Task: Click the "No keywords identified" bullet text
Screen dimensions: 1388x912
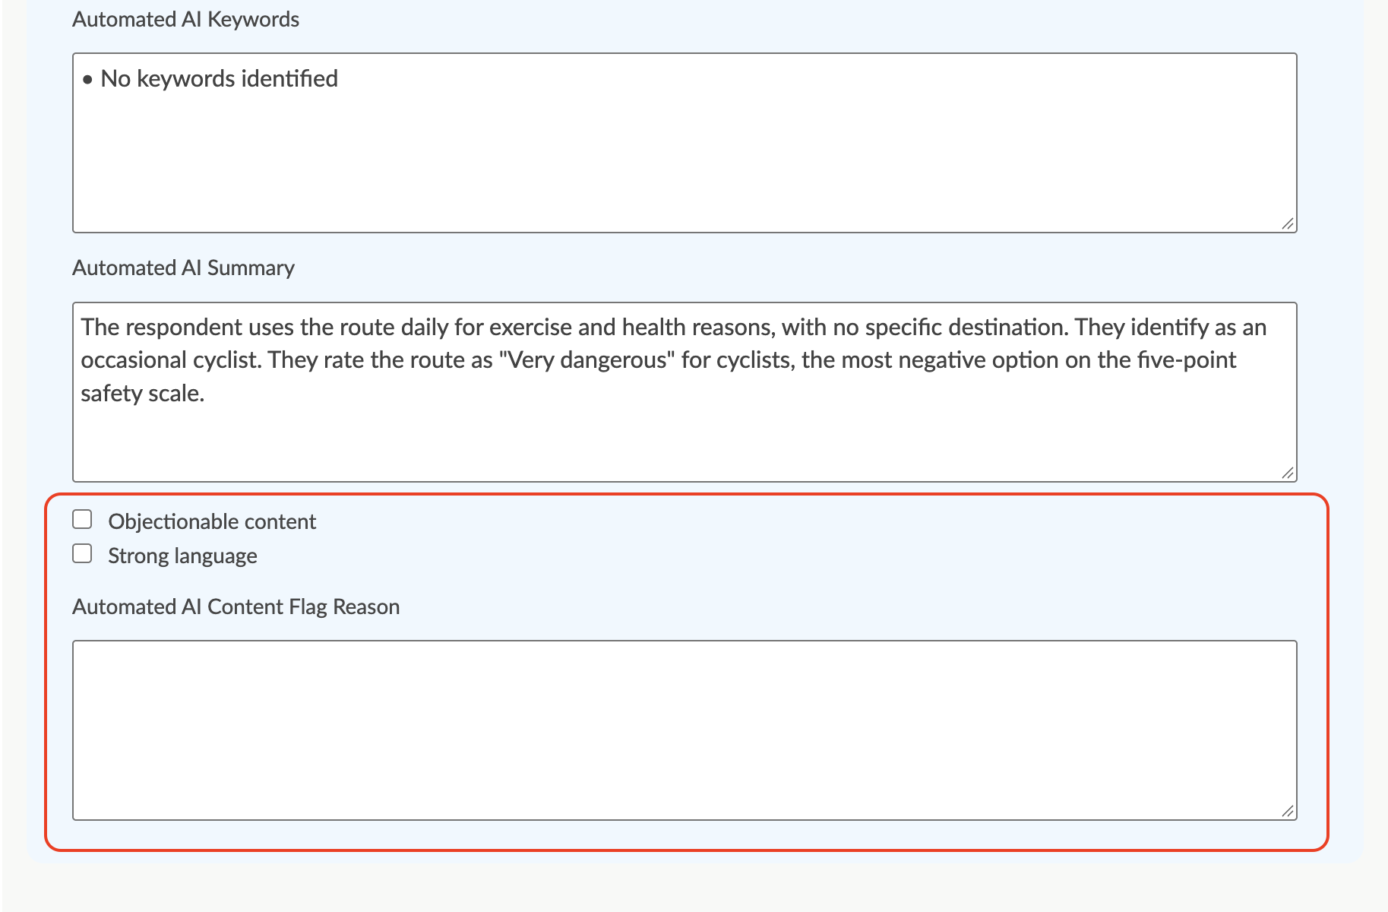Action: click(220, 79)
